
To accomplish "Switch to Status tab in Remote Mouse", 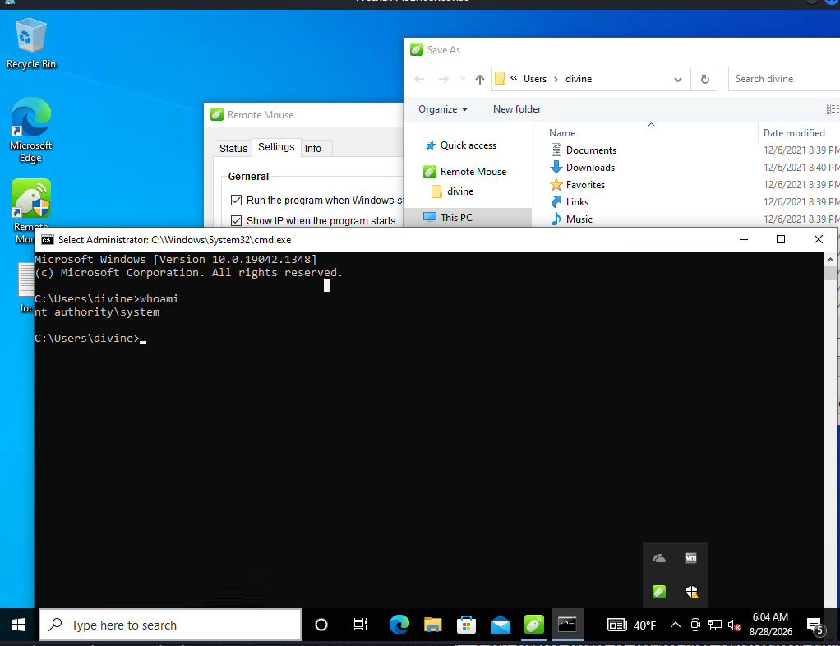I will 233,149.
